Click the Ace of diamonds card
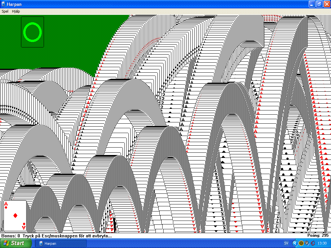This screenshot has width=331, height=248. coord(15,216)
